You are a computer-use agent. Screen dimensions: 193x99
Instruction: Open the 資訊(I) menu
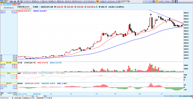coord(68,2)
